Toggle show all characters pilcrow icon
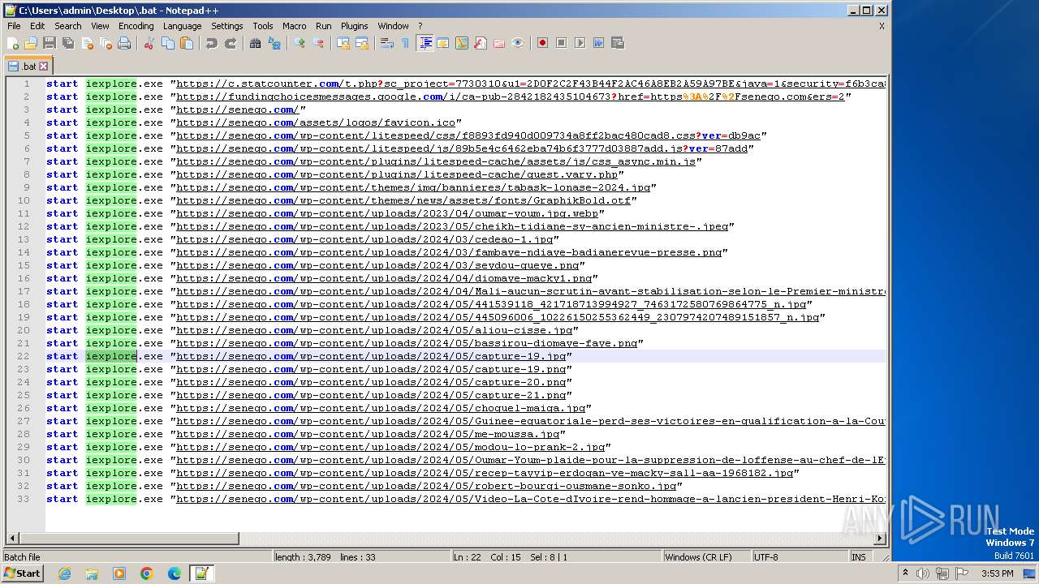The width and height of the screenshot is (1039, 584). [405, 43]
